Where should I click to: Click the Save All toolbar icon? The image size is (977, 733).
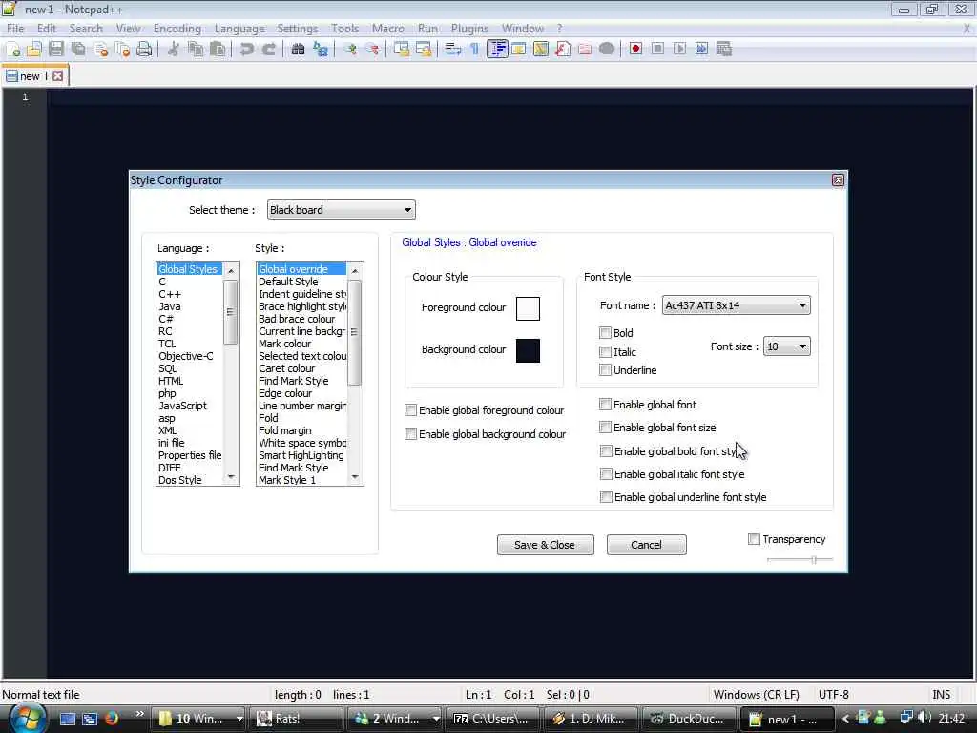point(78,50)
